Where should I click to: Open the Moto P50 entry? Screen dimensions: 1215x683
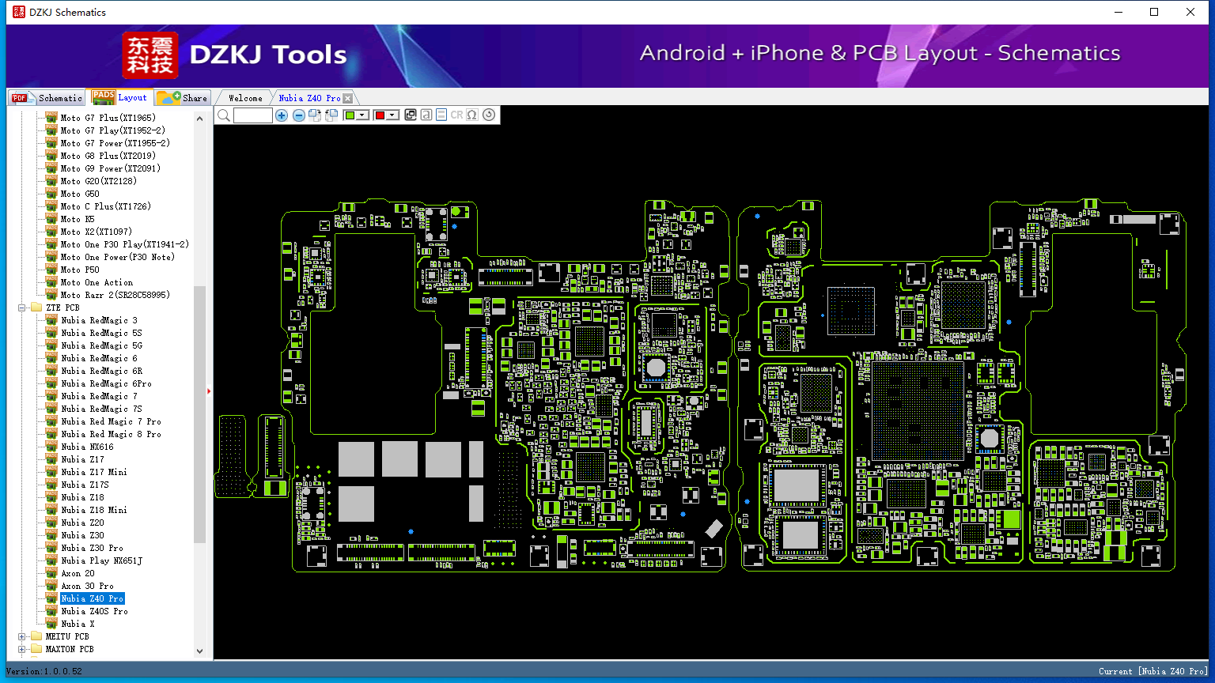pyautogui.click(x=80, y=270)
